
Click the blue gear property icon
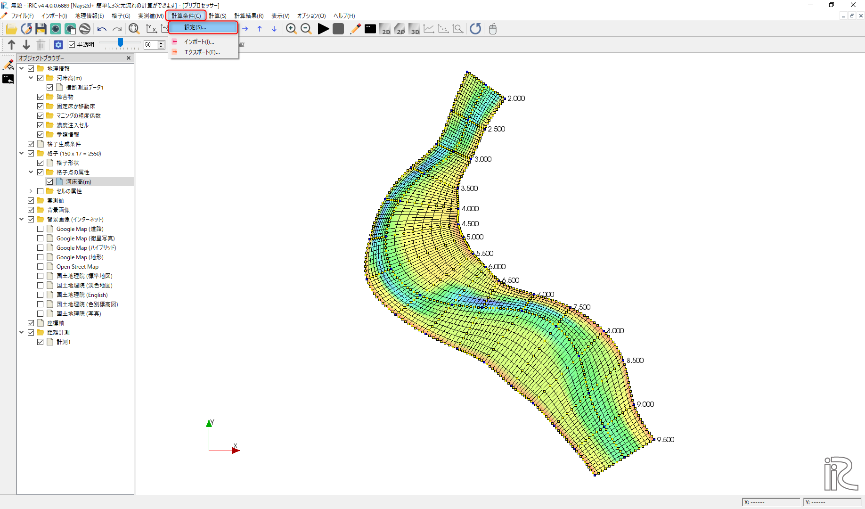tap(58, 45)
